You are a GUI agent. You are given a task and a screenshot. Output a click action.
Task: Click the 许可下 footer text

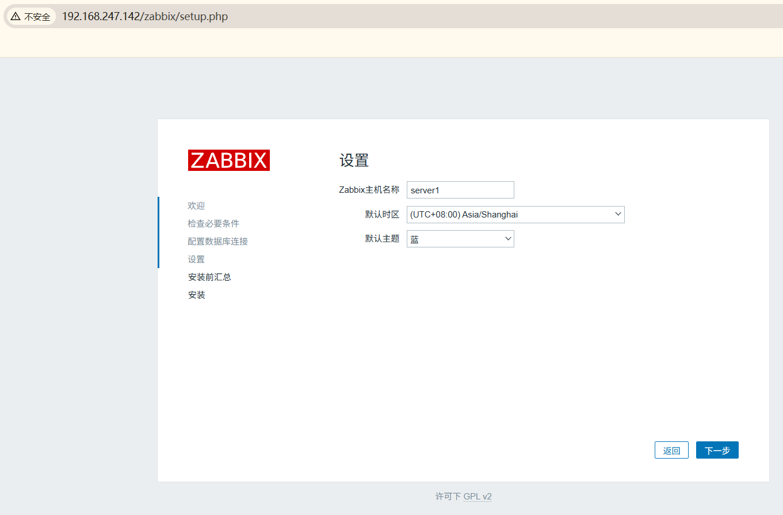[x=448, y=496]
